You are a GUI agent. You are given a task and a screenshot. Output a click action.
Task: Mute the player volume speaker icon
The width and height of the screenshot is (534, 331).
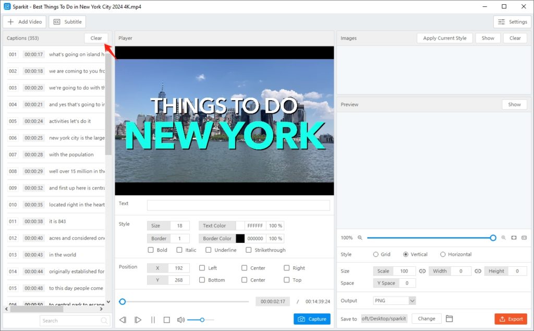(181, 320)
